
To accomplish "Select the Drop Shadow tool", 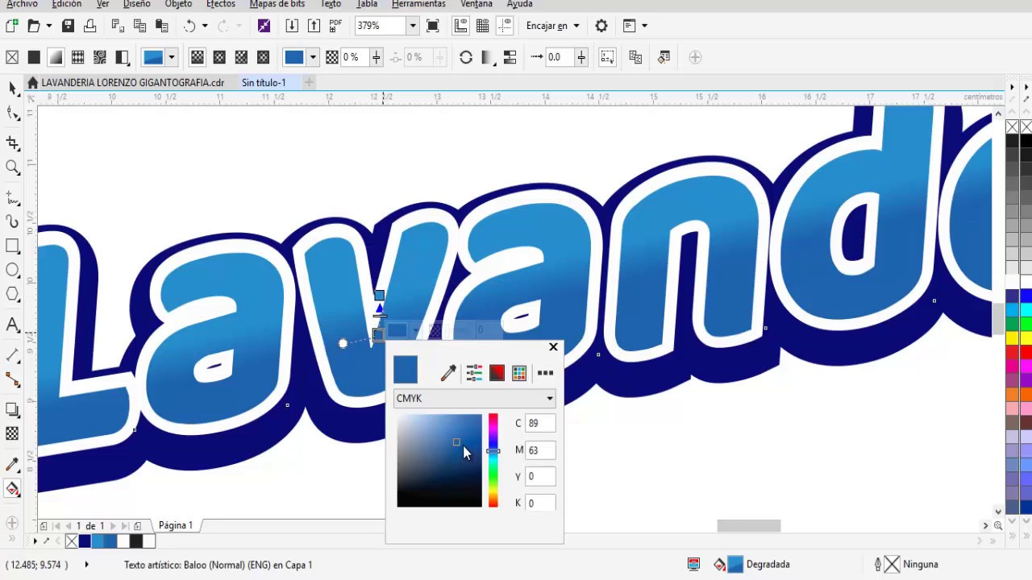I will 12,410.
